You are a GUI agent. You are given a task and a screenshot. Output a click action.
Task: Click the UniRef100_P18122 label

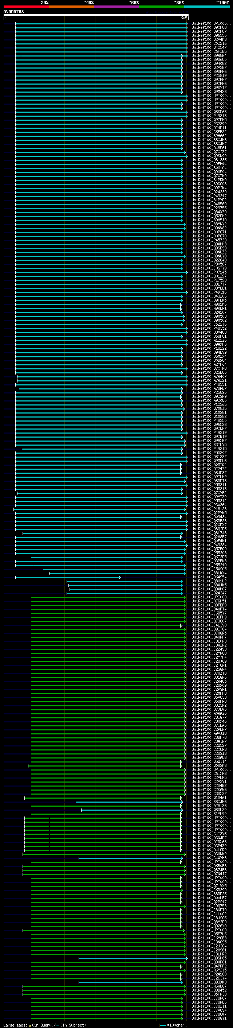point(209,348)
